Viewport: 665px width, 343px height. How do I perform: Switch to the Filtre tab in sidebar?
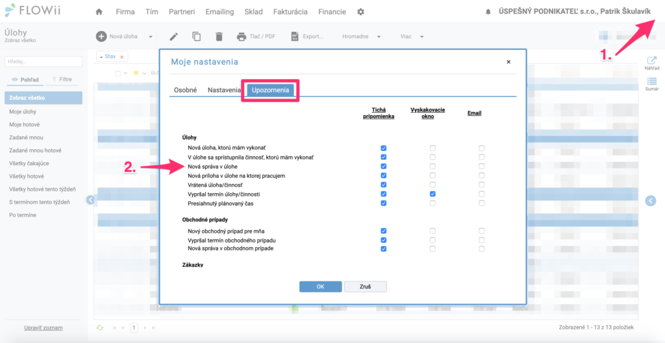[62, 80]
